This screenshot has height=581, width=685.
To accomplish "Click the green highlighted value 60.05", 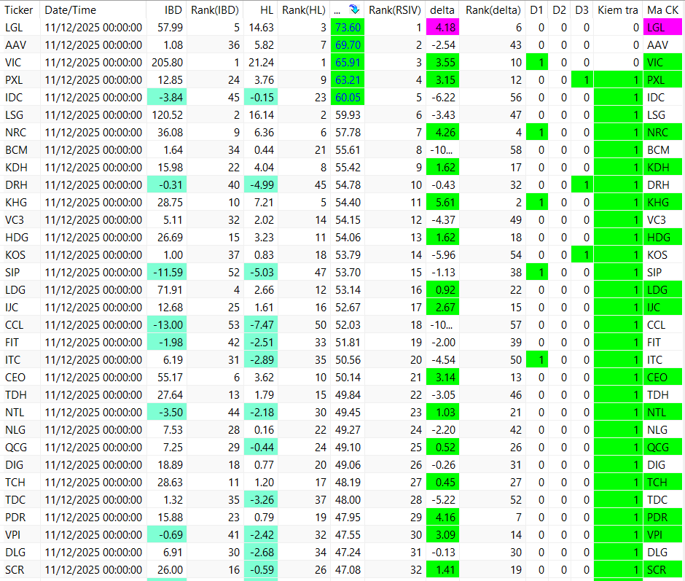I will [348, 98].
